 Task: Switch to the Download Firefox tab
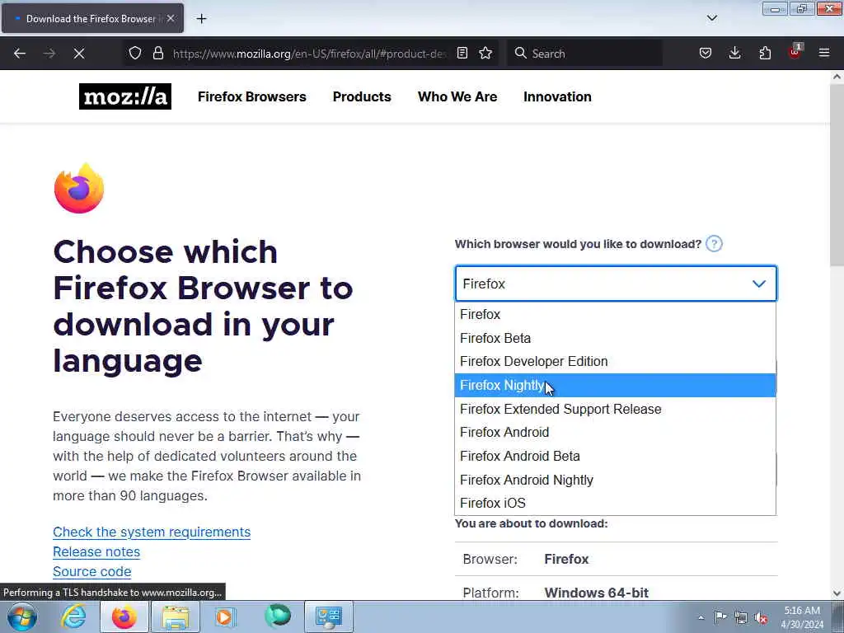92,19
